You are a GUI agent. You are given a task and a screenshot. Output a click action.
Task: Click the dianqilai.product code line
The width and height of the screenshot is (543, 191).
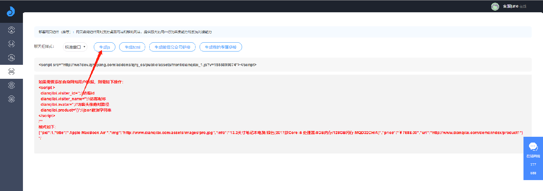point(76,110)
